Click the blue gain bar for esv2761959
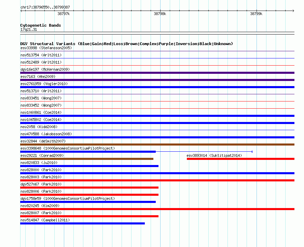Viewport: 304px width, 247px height. coord(157,87)
